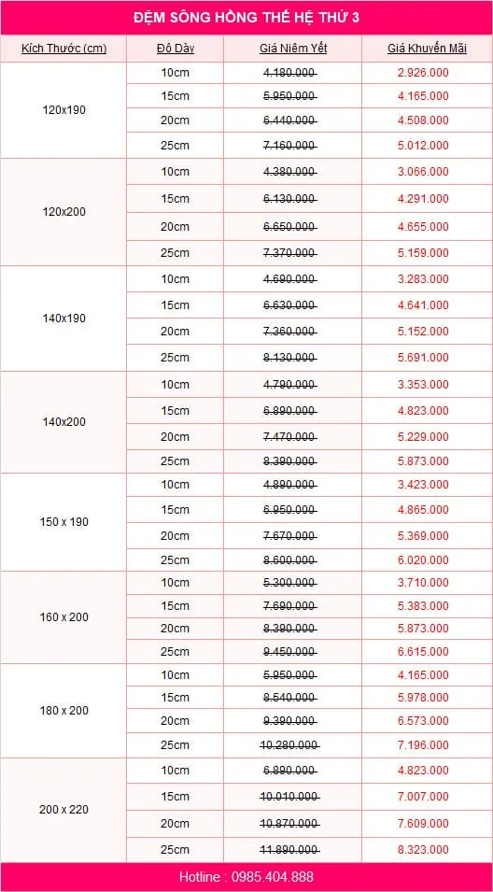Click the struck-through price 10.010.000
Image resolution: width=493 pixels, height=892 pixels.
[x=290, y=797]
